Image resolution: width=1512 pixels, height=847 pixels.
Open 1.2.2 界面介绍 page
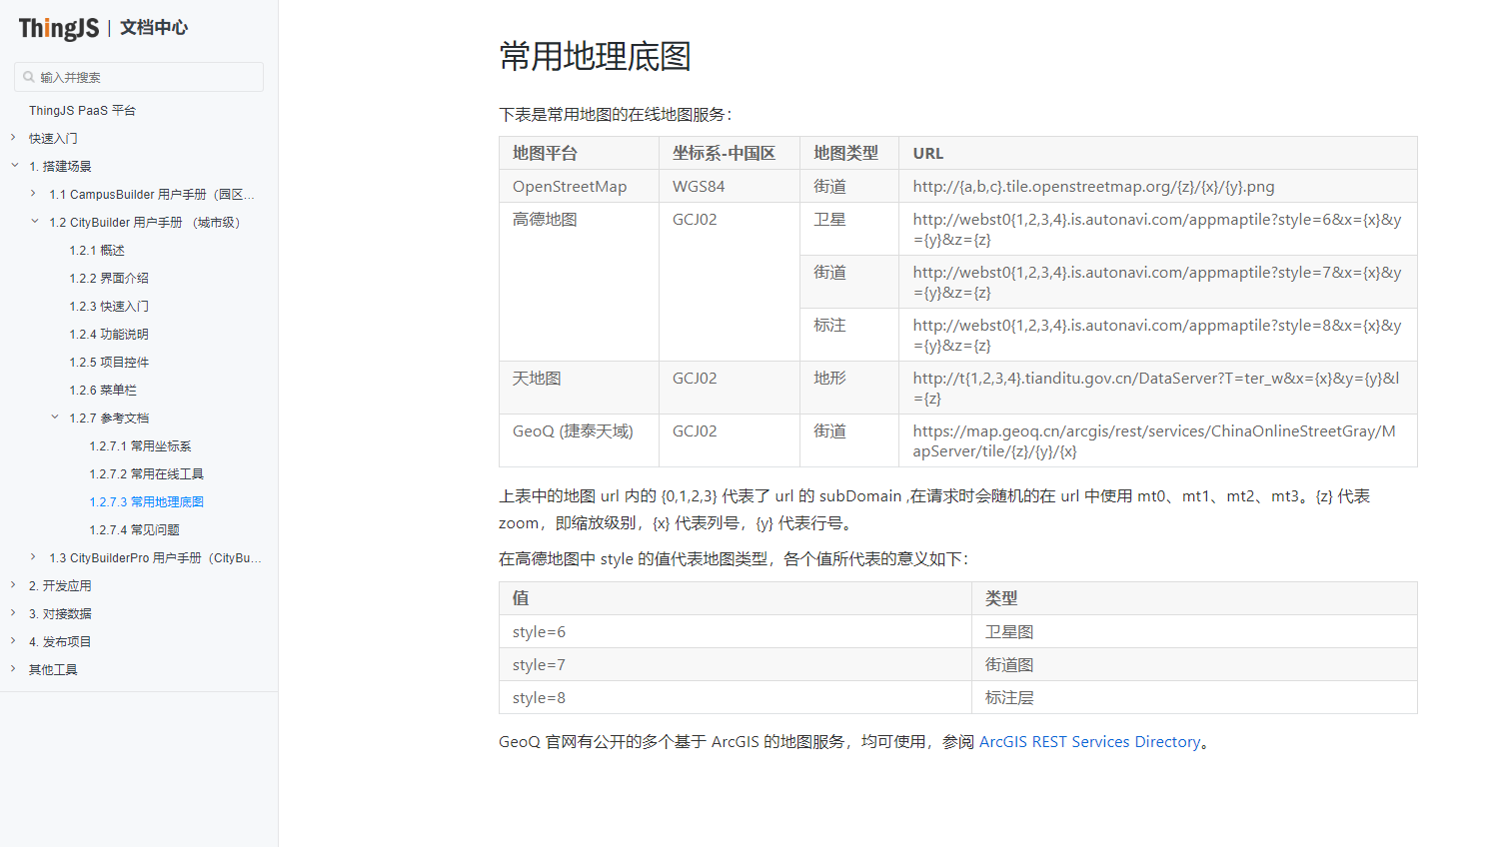109,279
